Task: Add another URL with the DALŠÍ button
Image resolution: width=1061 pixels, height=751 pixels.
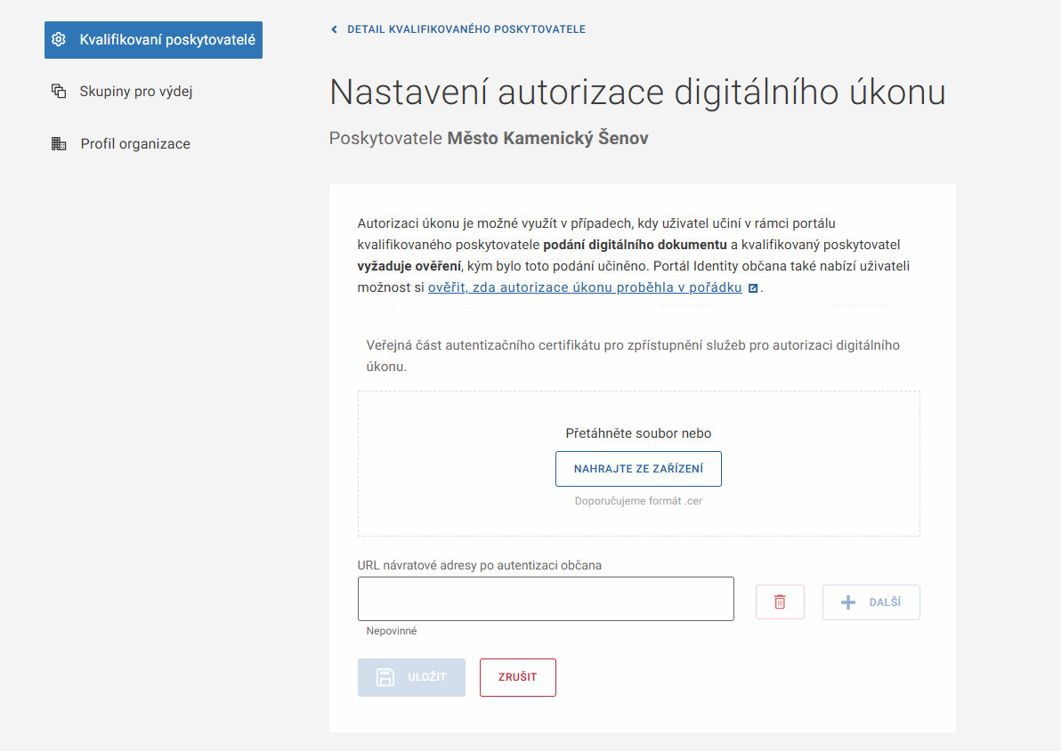Action: point(871,602)
